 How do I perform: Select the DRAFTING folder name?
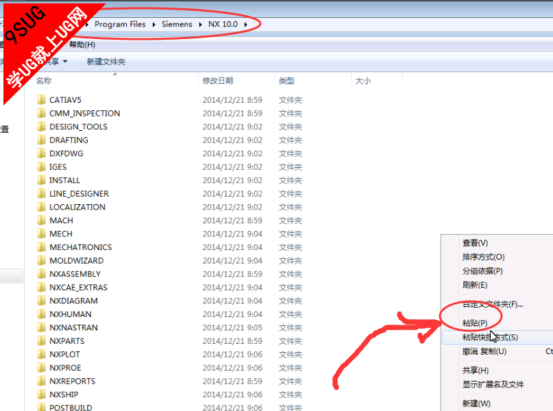69,140
